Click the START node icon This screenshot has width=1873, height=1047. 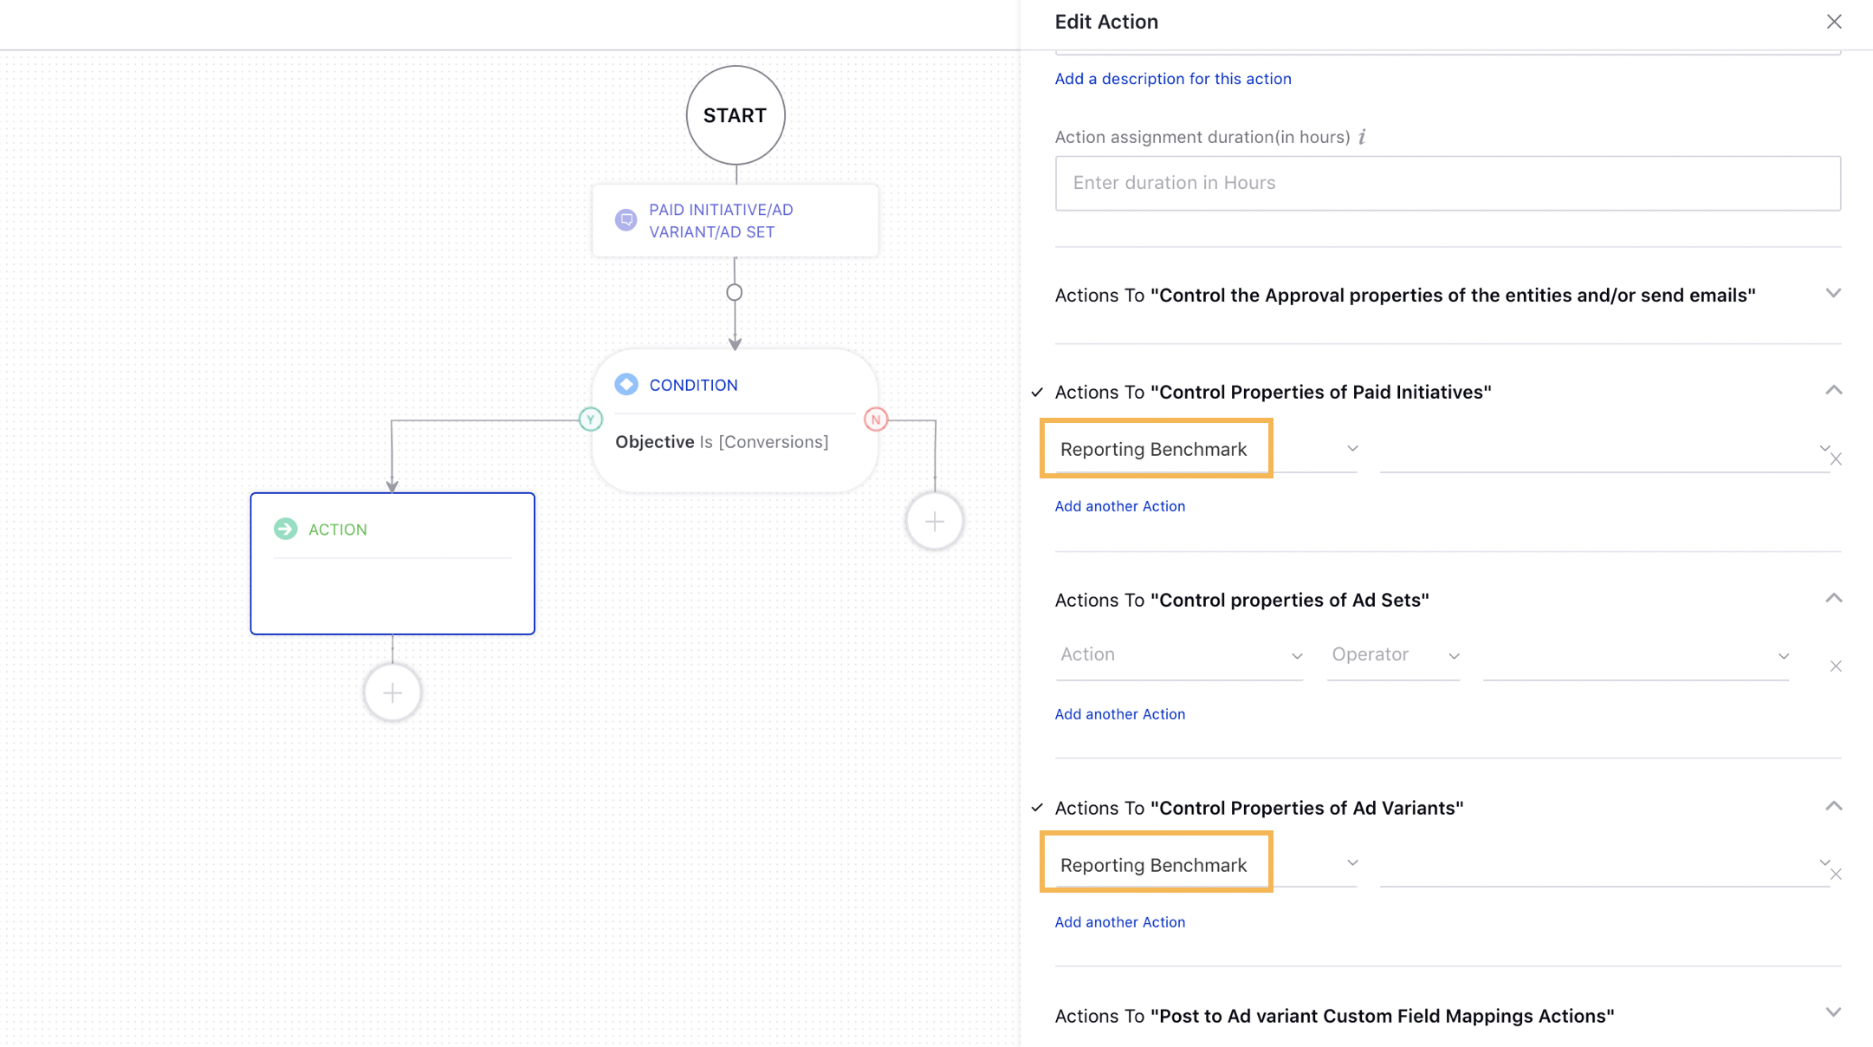pos(735,116)
